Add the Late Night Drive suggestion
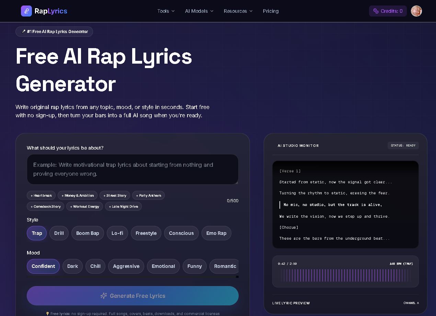436x316 pixels. (x=124, y=206)
